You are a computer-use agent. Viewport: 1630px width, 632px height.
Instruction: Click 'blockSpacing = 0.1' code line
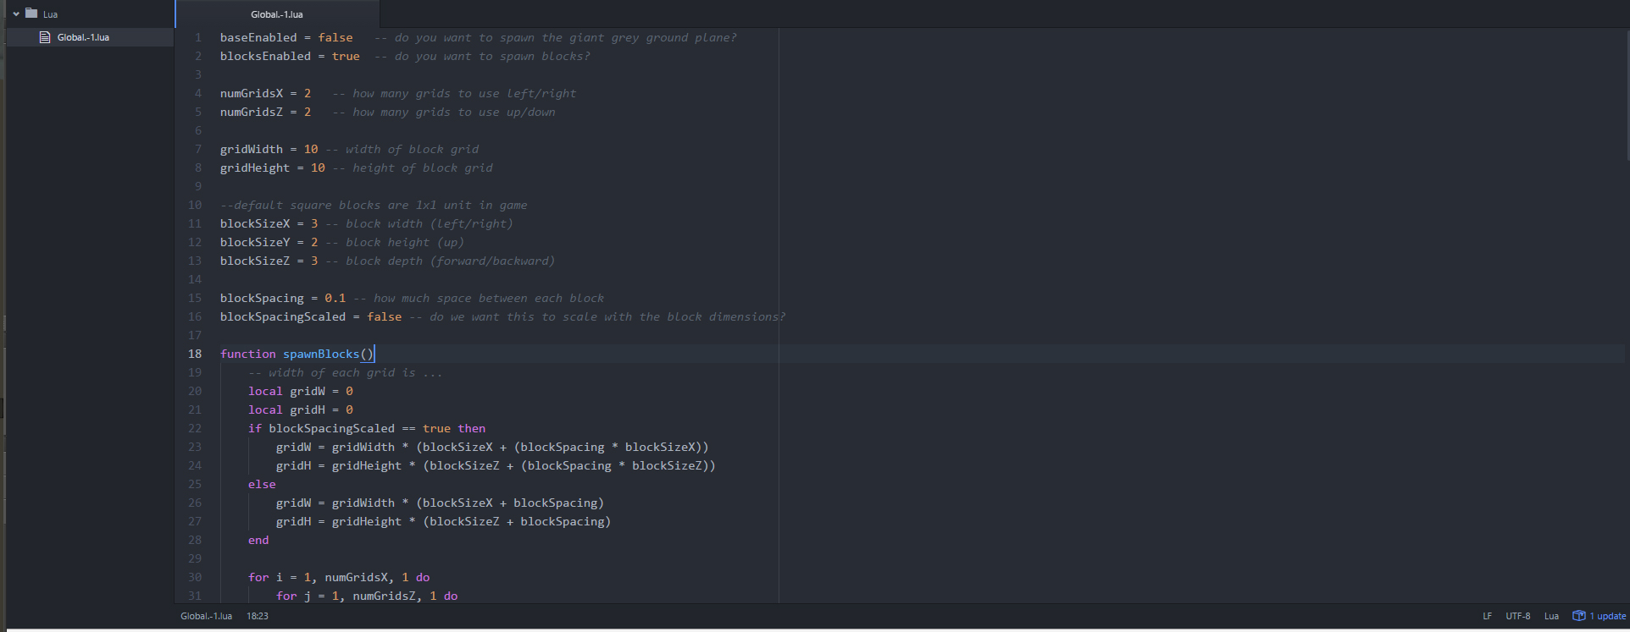[x=283, y=298]
